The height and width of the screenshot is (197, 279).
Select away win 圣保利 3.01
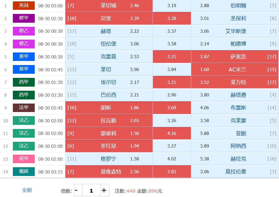point(235,18)
